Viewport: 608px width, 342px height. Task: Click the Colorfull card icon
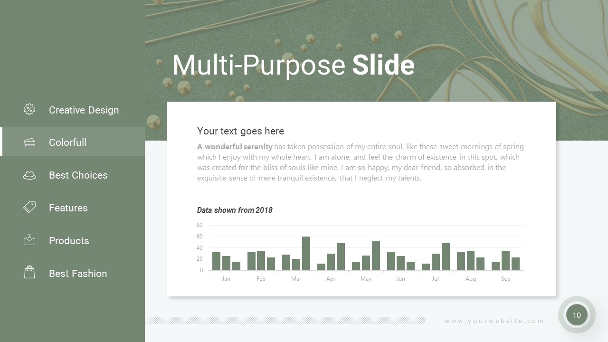coord(29,142)
